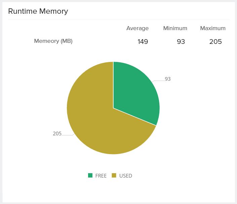The height and width of the screenshot is (204, 237).
Task: Click the Average column header
Action: coord(137,28)
